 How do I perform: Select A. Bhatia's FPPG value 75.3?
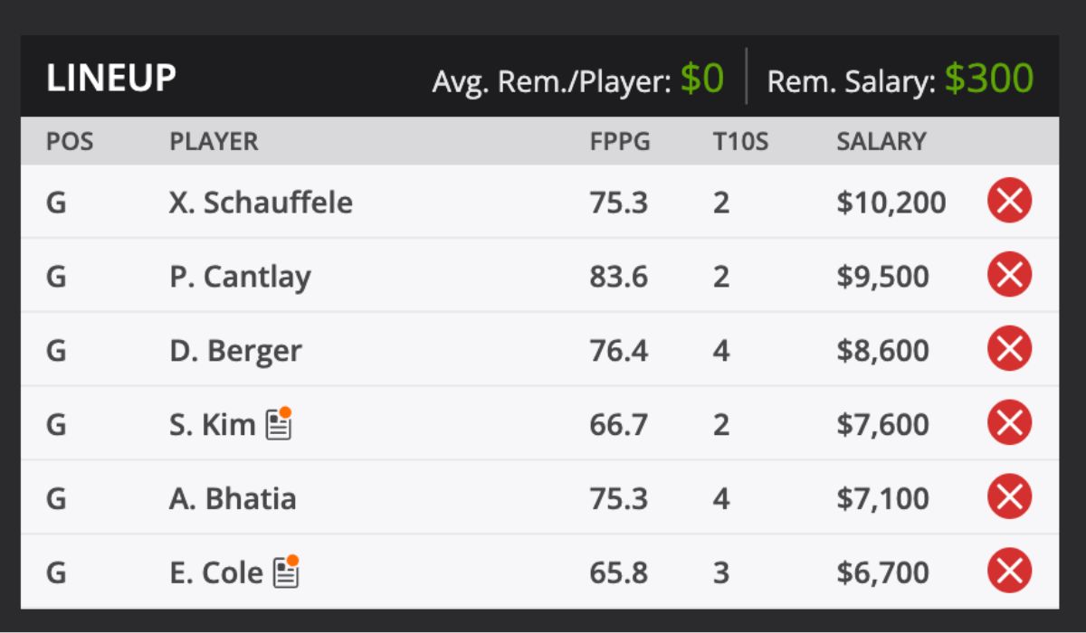coord(621,498)
